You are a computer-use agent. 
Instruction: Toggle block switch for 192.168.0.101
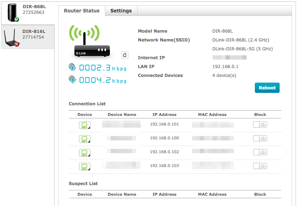(260, 124)
